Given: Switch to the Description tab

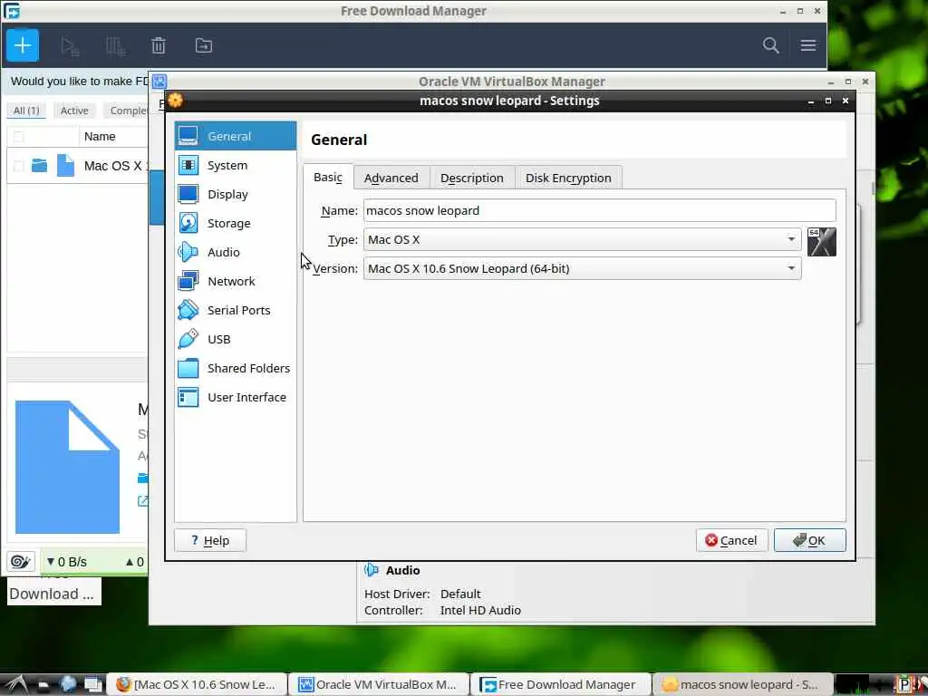Looking at the screenshot, I should tap(471, 178).
